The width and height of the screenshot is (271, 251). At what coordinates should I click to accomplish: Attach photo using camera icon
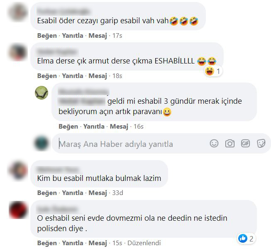[x=229, y=144]
